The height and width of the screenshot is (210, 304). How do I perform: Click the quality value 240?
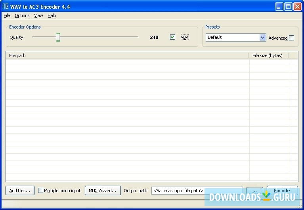[x=154, y=37]
